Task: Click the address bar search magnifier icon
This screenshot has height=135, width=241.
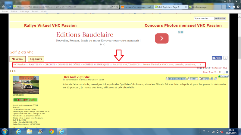Action: [111, 7]
